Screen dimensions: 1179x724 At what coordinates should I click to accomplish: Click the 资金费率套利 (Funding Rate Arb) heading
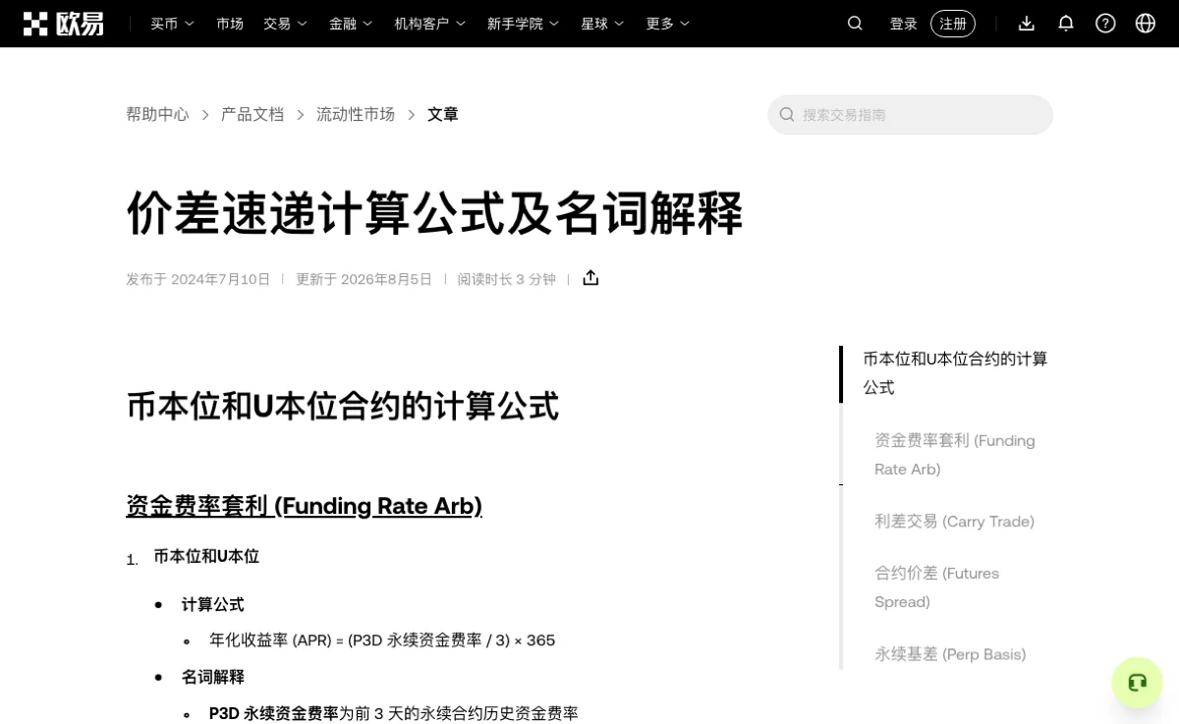coord(304,506)
